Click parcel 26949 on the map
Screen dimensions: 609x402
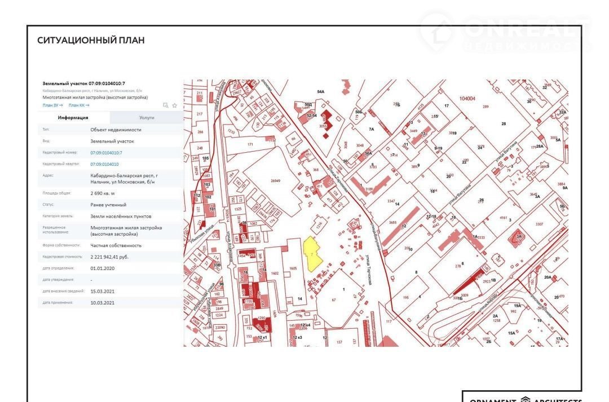[x=275, y=181]
